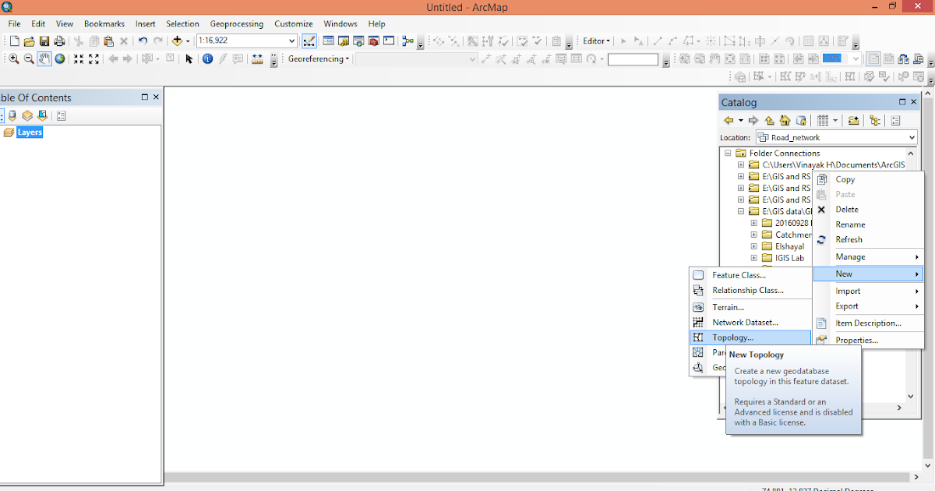
Task: Toggle Catalog contents panel icon
Action: tap(875, 120)
